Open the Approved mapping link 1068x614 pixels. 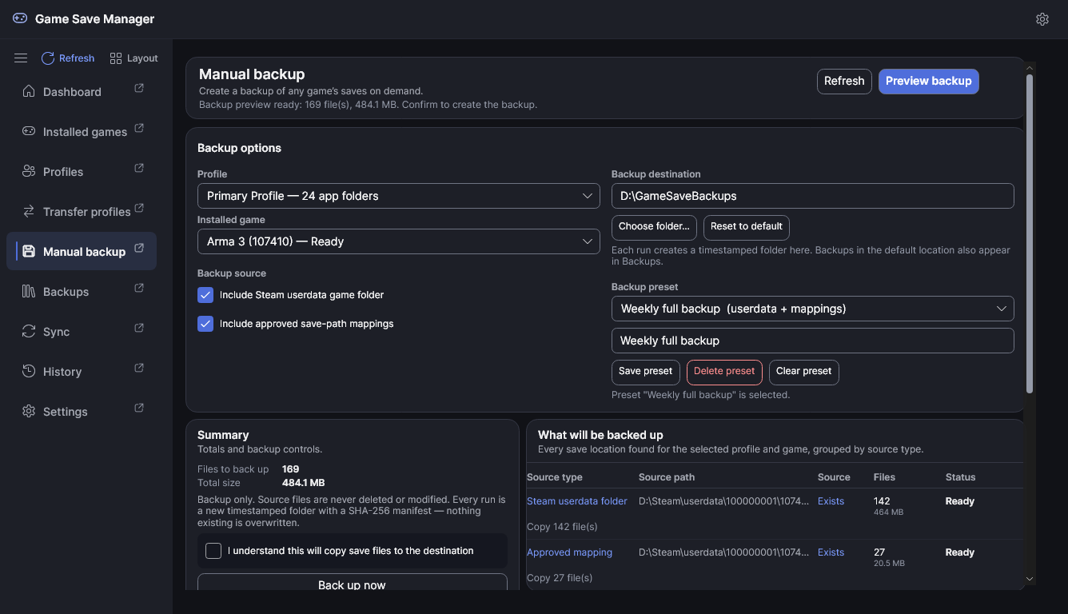click(x=569, y=552)
